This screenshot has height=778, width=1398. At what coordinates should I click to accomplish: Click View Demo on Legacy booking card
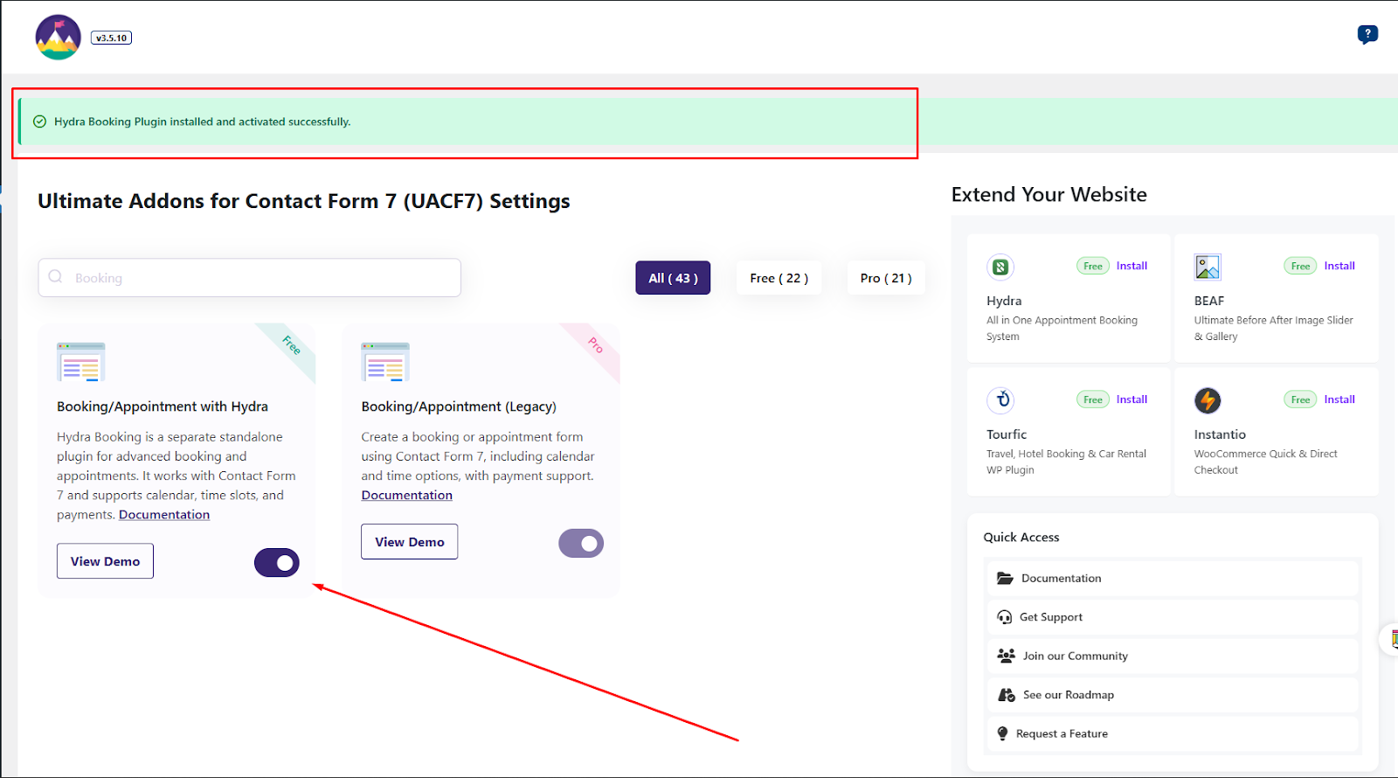[x=410, y=542]
